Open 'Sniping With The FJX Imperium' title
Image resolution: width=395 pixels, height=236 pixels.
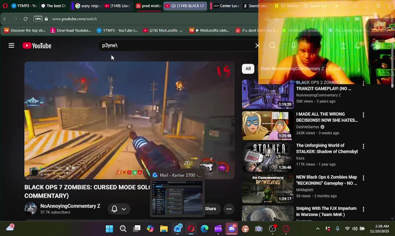coord(326,211)
